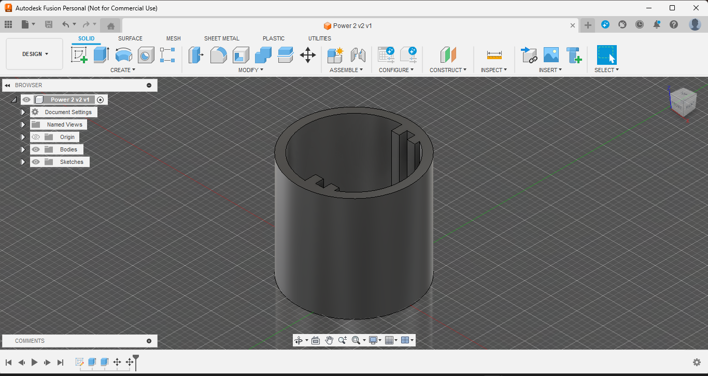Click the Insert Derive icon
Image resolution: width=708 pixels, height=376 pixels.
pos(529,54)
